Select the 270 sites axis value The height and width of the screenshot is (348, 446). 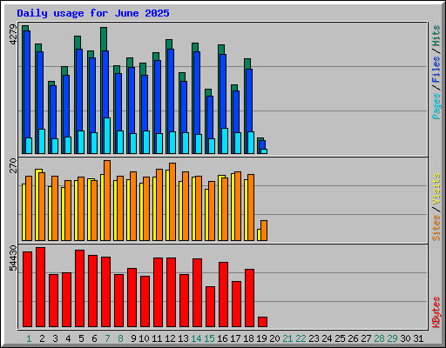tap(13, 165)
